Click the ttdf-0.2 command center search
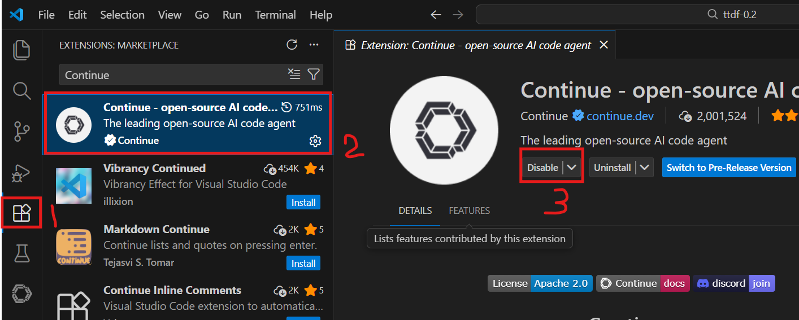 [x=637, y=15]
